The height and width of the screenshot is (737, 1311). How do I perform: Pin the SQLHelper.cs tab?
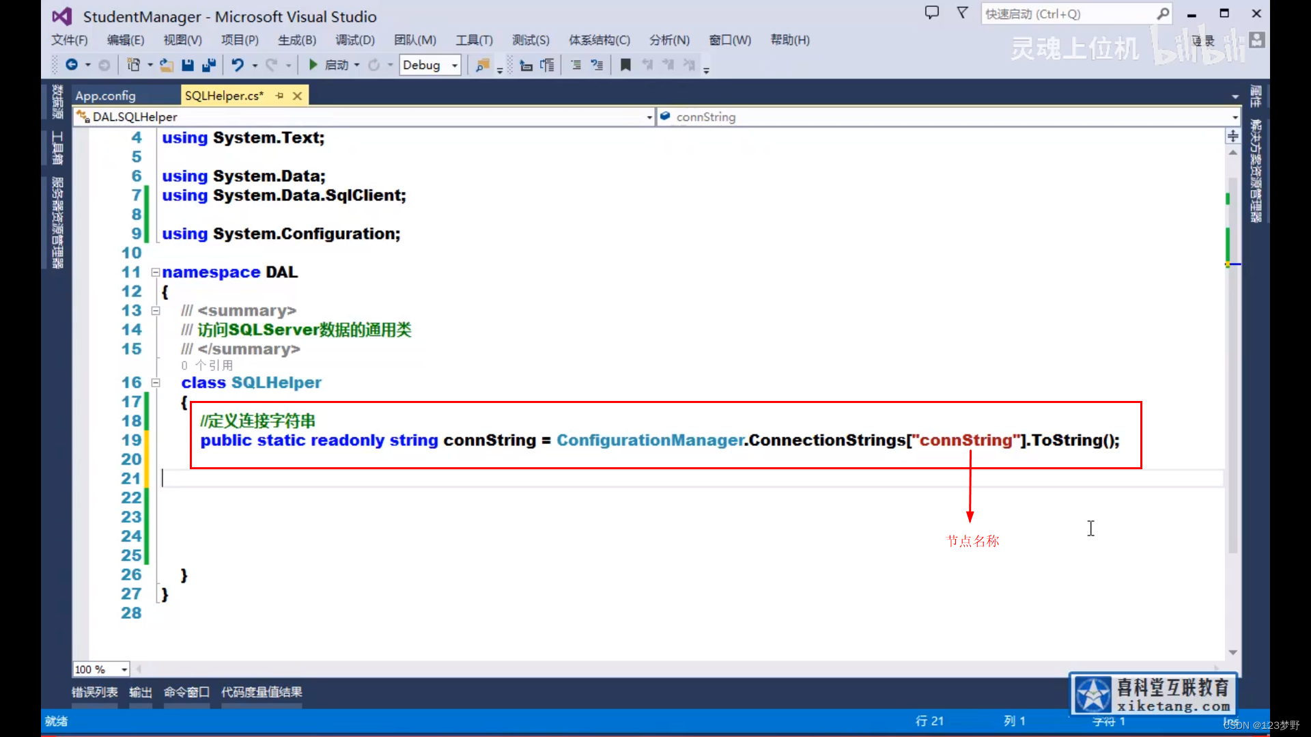(279, 96)
